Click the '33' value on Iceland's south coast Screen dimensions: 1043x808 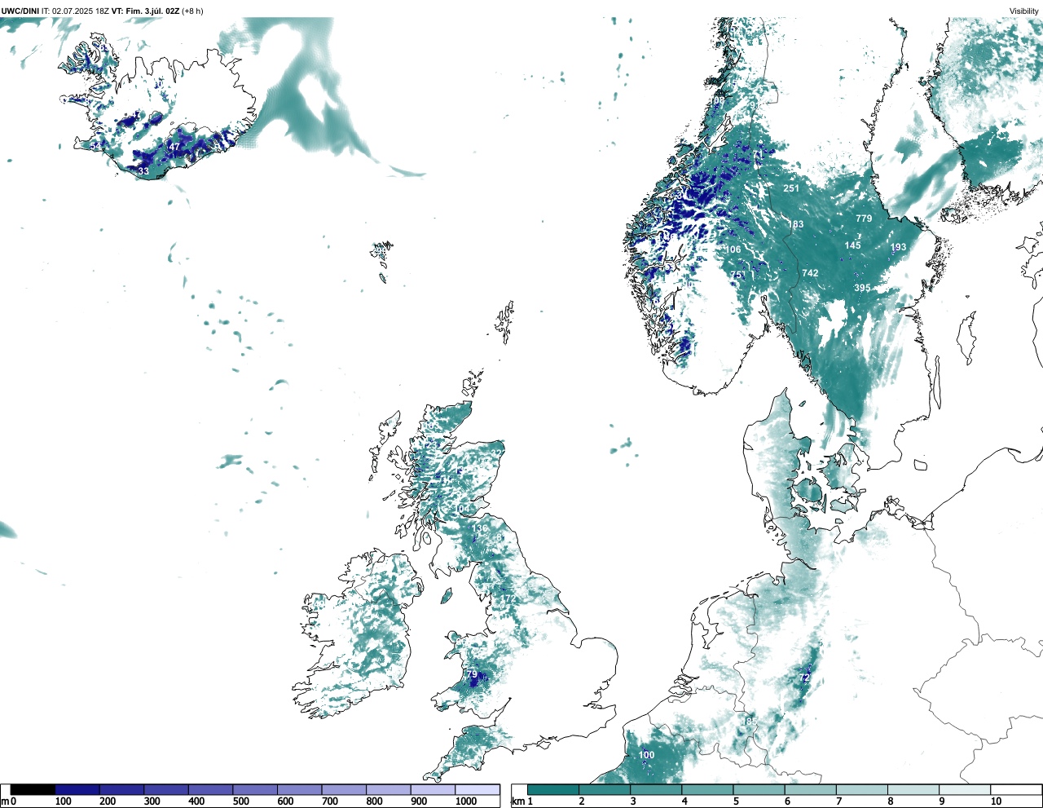(143, 171)
